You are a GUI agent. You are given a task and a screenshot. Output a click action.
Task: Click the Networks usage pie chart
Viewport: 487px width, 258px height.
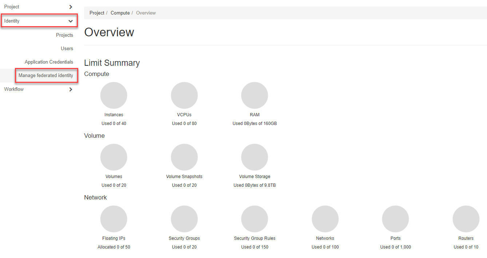pyautogui.click(x=325, y=219)
